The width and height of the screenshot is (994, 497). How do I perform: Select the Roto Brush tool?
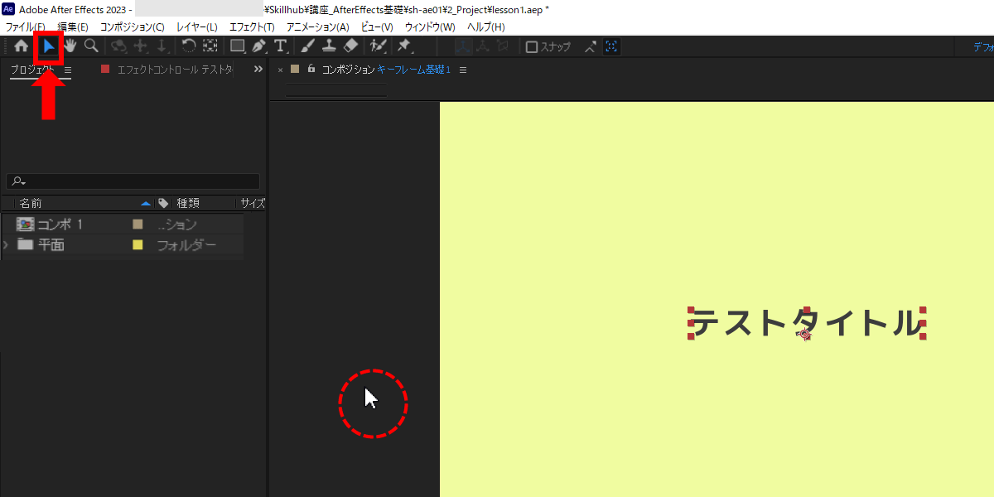tap(379, 46)
